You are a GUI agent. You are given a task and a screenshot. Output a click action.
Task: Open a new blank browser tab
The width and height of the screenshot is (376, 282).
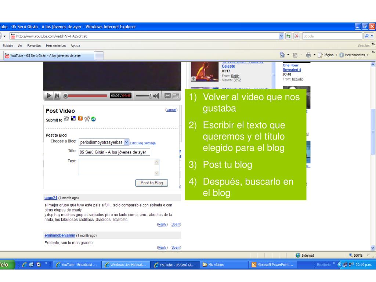[99, 56]
